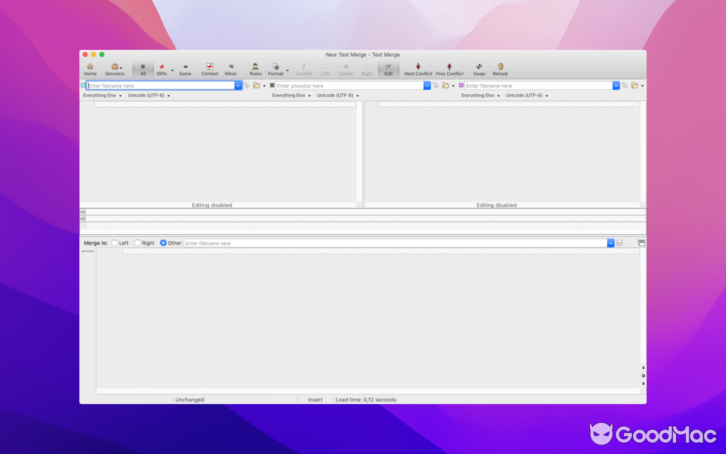
Task: Click the save merged output icon
Action: (x=619, y=242)
